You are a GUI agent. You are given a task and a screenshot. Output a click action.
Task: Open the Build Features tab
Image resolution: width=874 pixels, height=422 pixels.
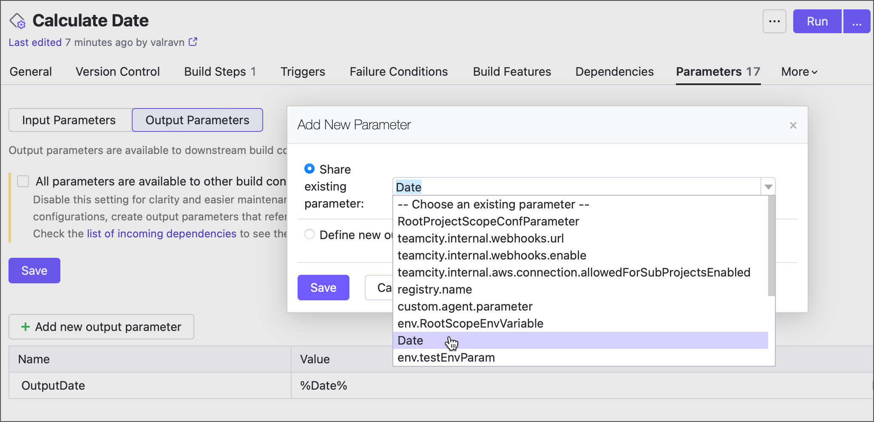[x=512, y=71]
